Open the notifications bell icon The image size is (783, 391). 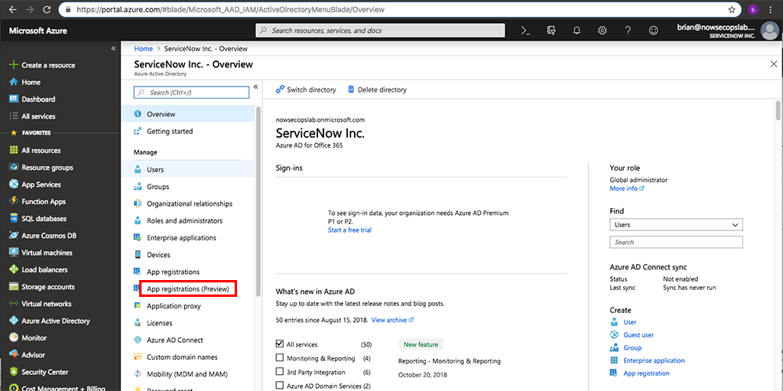point(577,31)
